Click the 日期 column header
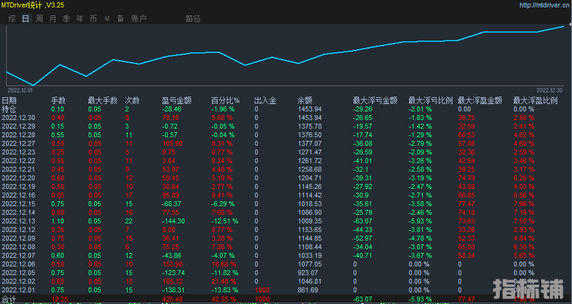The width and height of the screenshot is (572, 304). [9, 100]
